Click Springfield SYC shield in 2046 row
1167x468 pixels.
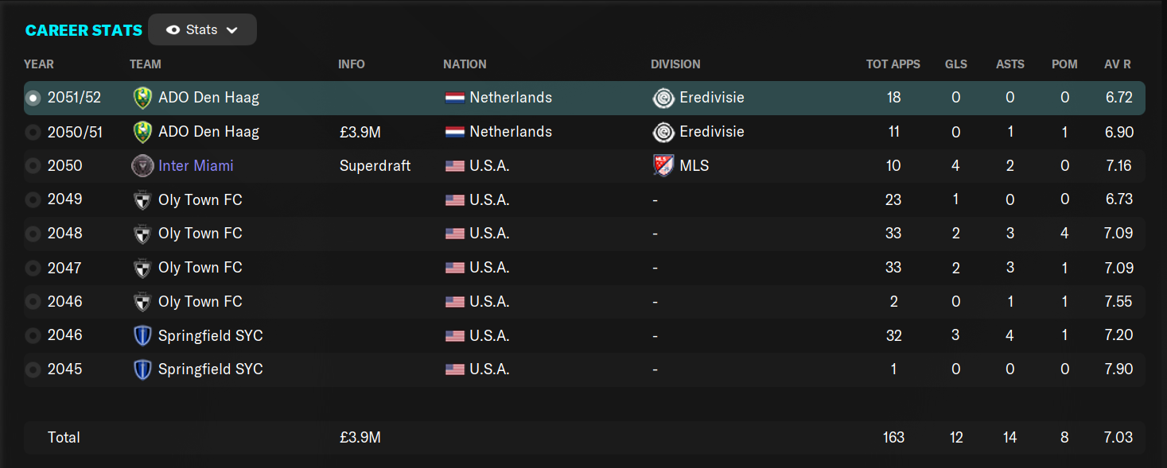142,336
